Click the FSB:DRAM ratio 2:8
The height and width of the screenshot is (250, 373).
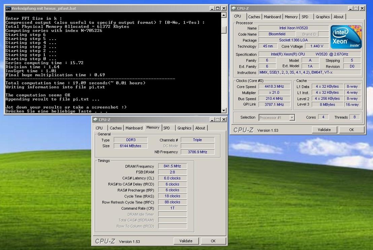(x=172, y=172)
